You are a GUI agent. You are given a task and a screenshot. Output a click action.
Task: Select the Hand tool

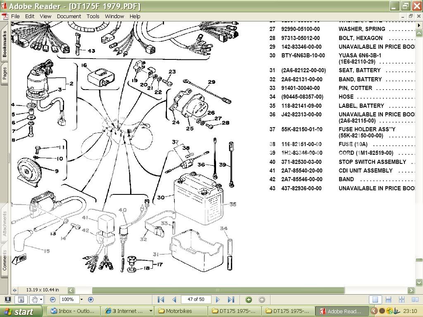coord(35,300)
